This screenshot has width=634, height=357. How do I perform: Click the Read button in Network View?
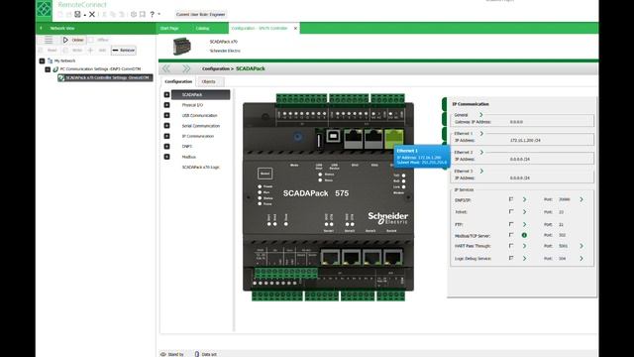[x=49, y=51]
